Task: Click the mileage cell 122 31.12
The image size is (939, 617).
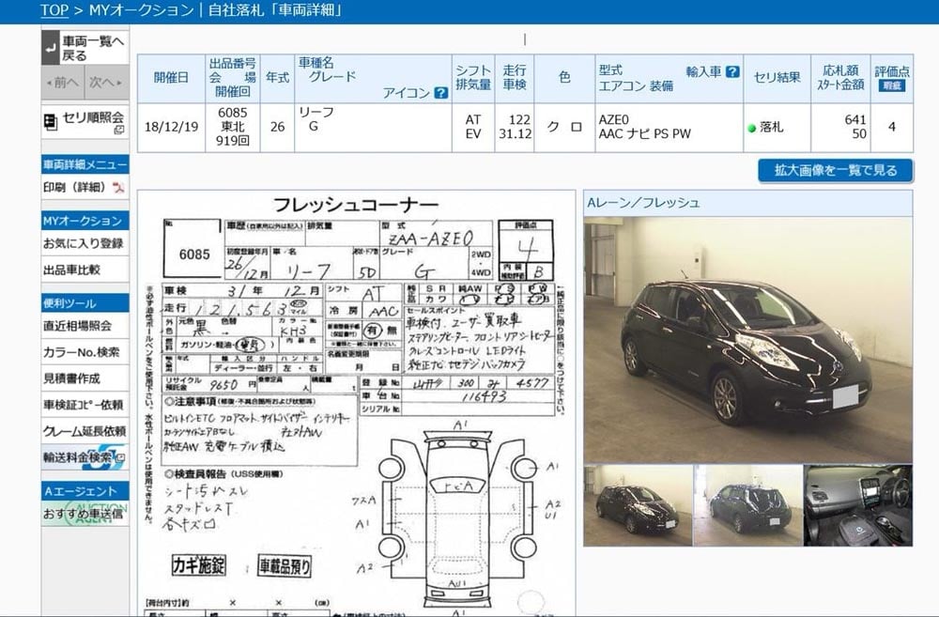Action: [x=515, y=128]
